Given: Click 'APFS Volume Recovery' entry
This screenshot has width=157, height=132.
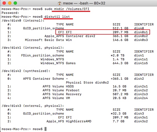Looking at the screenshot, I should click(x=62, y=94).
